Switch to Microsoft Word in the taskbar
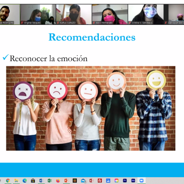Viewport: 184px width, 184px height. (41, 180)
